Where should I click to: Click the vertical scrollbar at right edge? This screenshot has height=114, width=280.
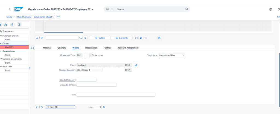pyautogui.click(x=279, y=80)
